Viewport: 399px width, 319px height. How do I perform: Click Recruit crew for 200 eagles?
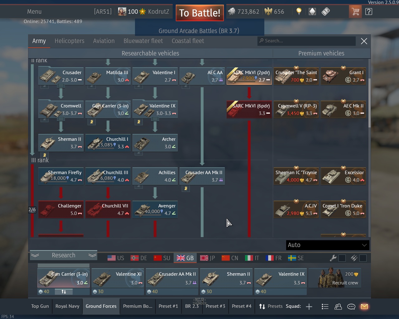[x=335, y=278]
